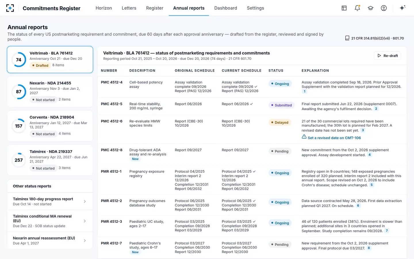
Task: Open 'Set a revised date on CMT-106' link
Action: click(334, 138)
